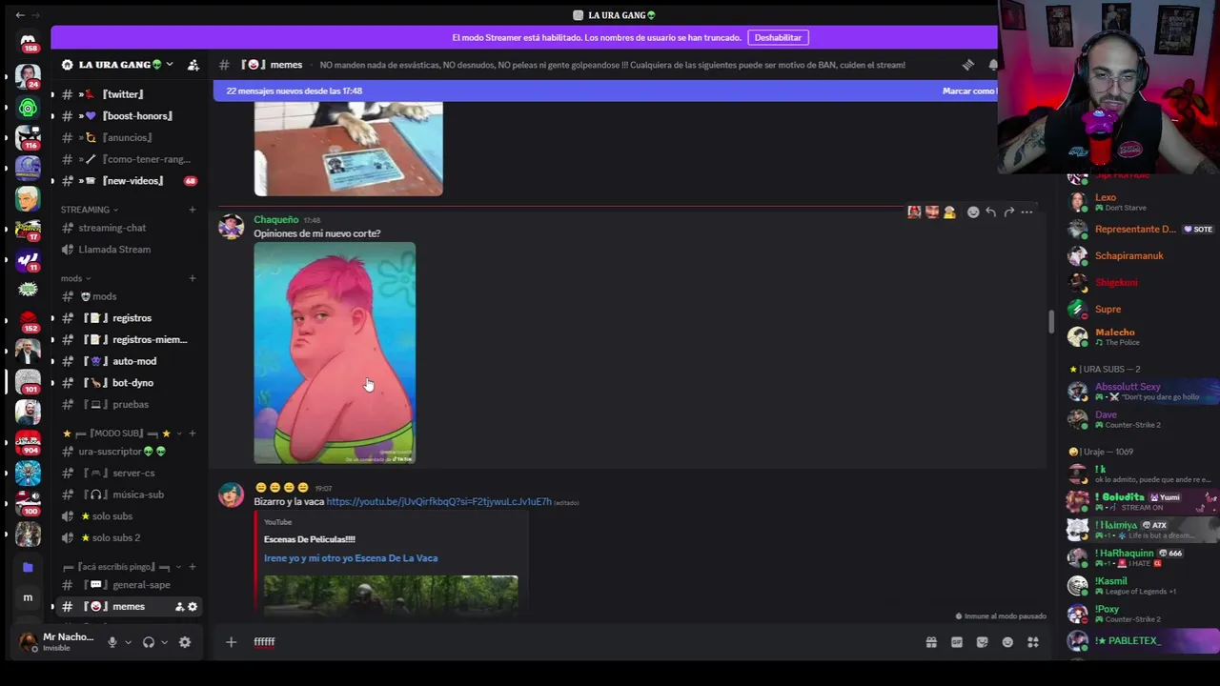
Task: Forward Chaqueño's message with forward arrow
Action: 1008,212
